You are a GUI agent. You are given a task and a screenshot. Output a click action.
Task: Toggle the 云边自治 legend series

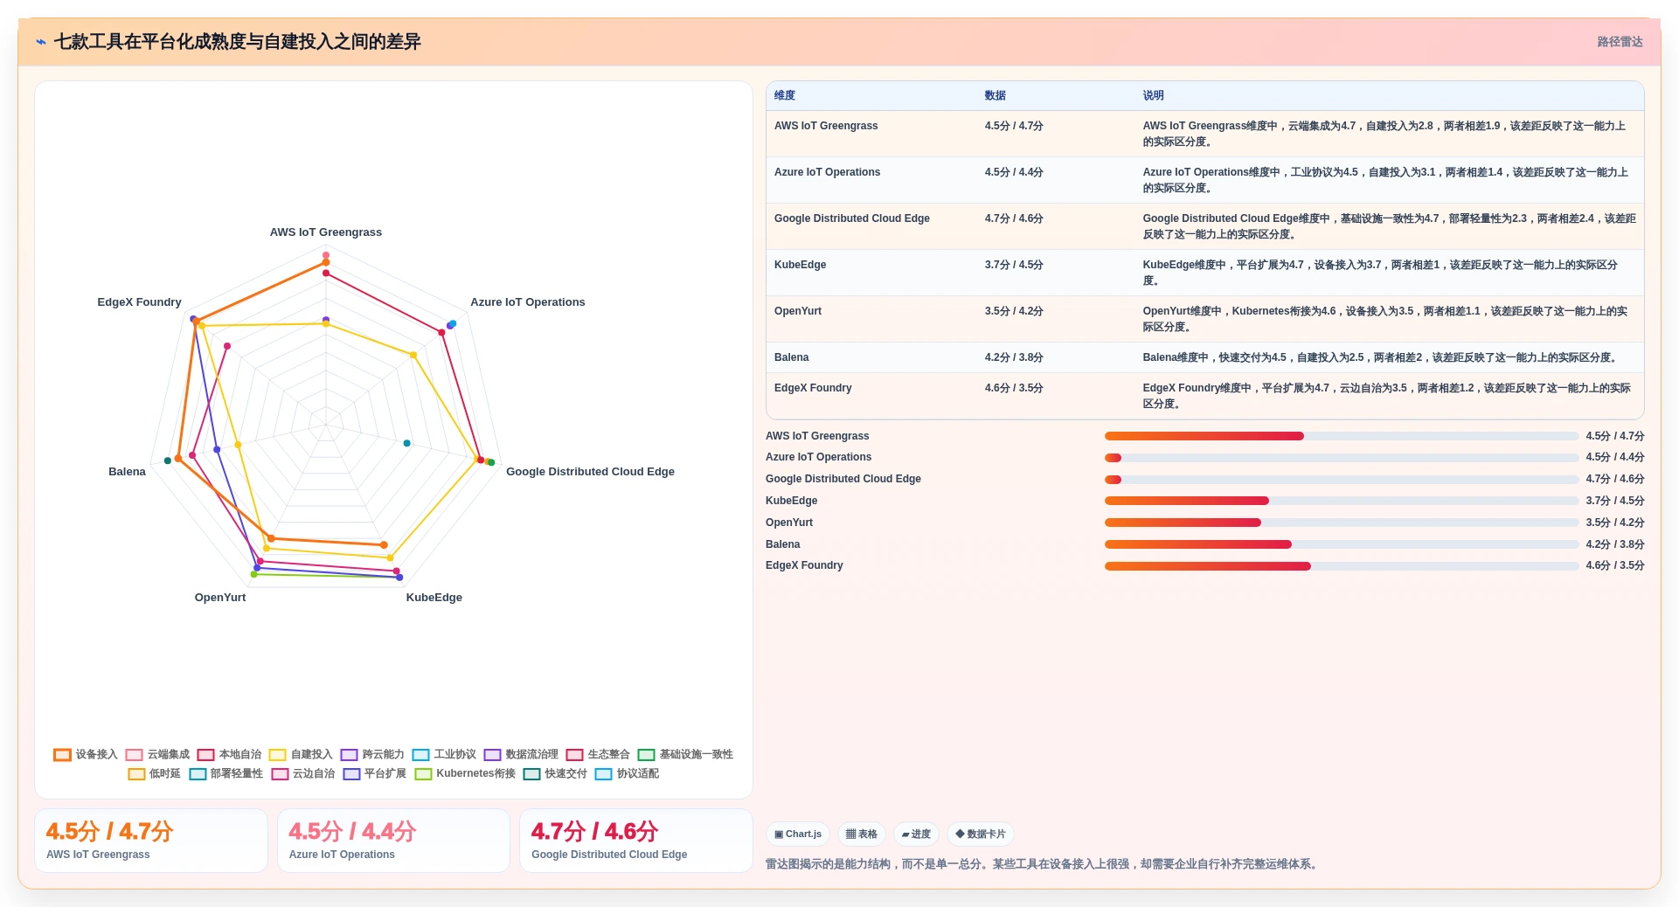tap(302, 773)
